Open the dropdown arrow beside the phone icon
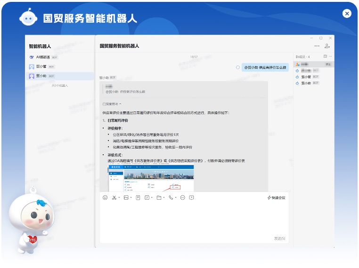This screenshot has width=359, height=268. coord(176,198)
